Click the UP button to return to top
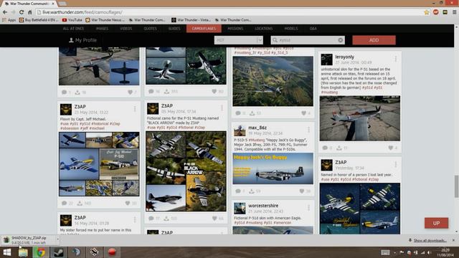This screenshot has height=258, width=459. tap(436, 223)
